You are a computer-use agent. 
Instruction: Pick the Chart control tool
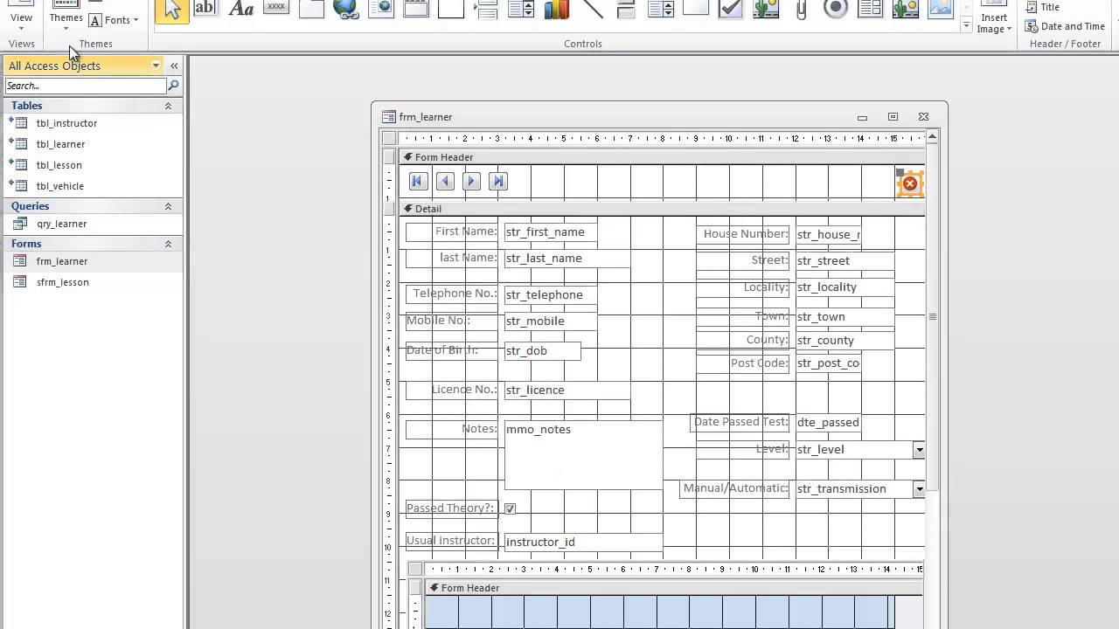[556, 9]
